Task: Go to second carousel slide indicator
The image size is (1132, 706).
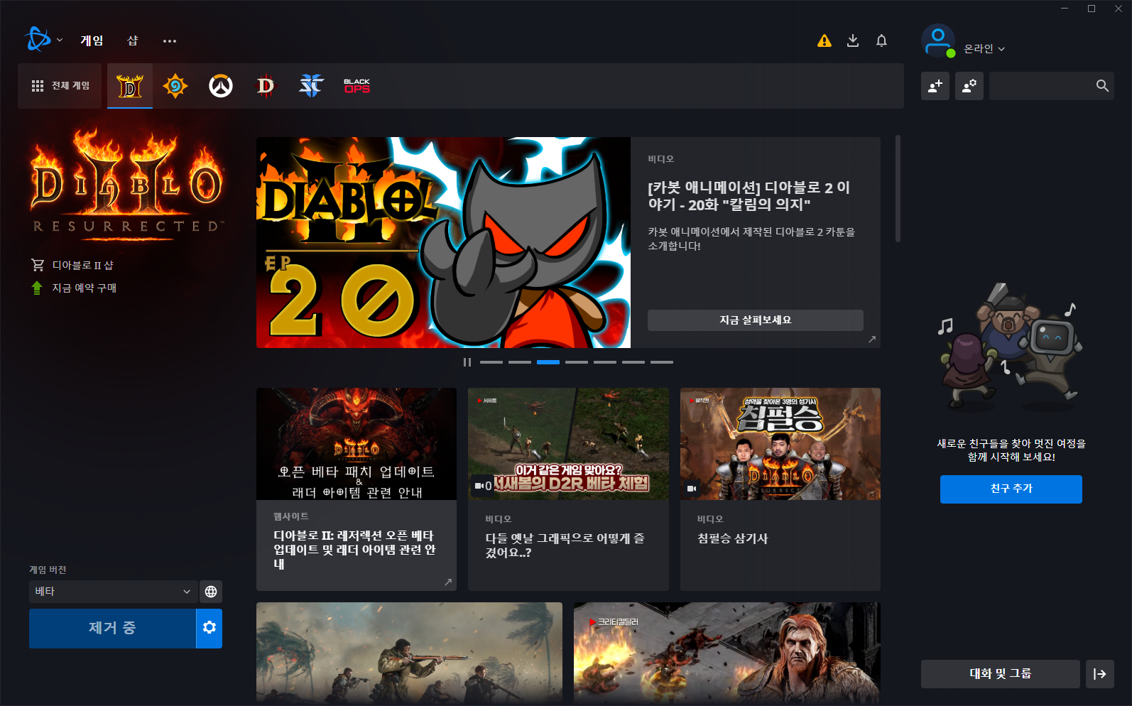Action: (x=520, y=362)
